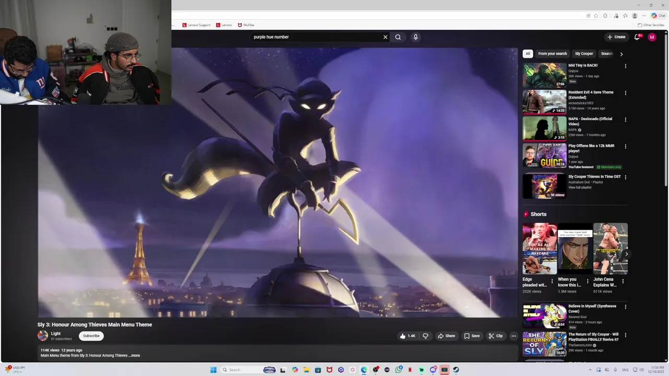Screen dimensions: 669x376
Task: Click the Save button
Action: 472,336
